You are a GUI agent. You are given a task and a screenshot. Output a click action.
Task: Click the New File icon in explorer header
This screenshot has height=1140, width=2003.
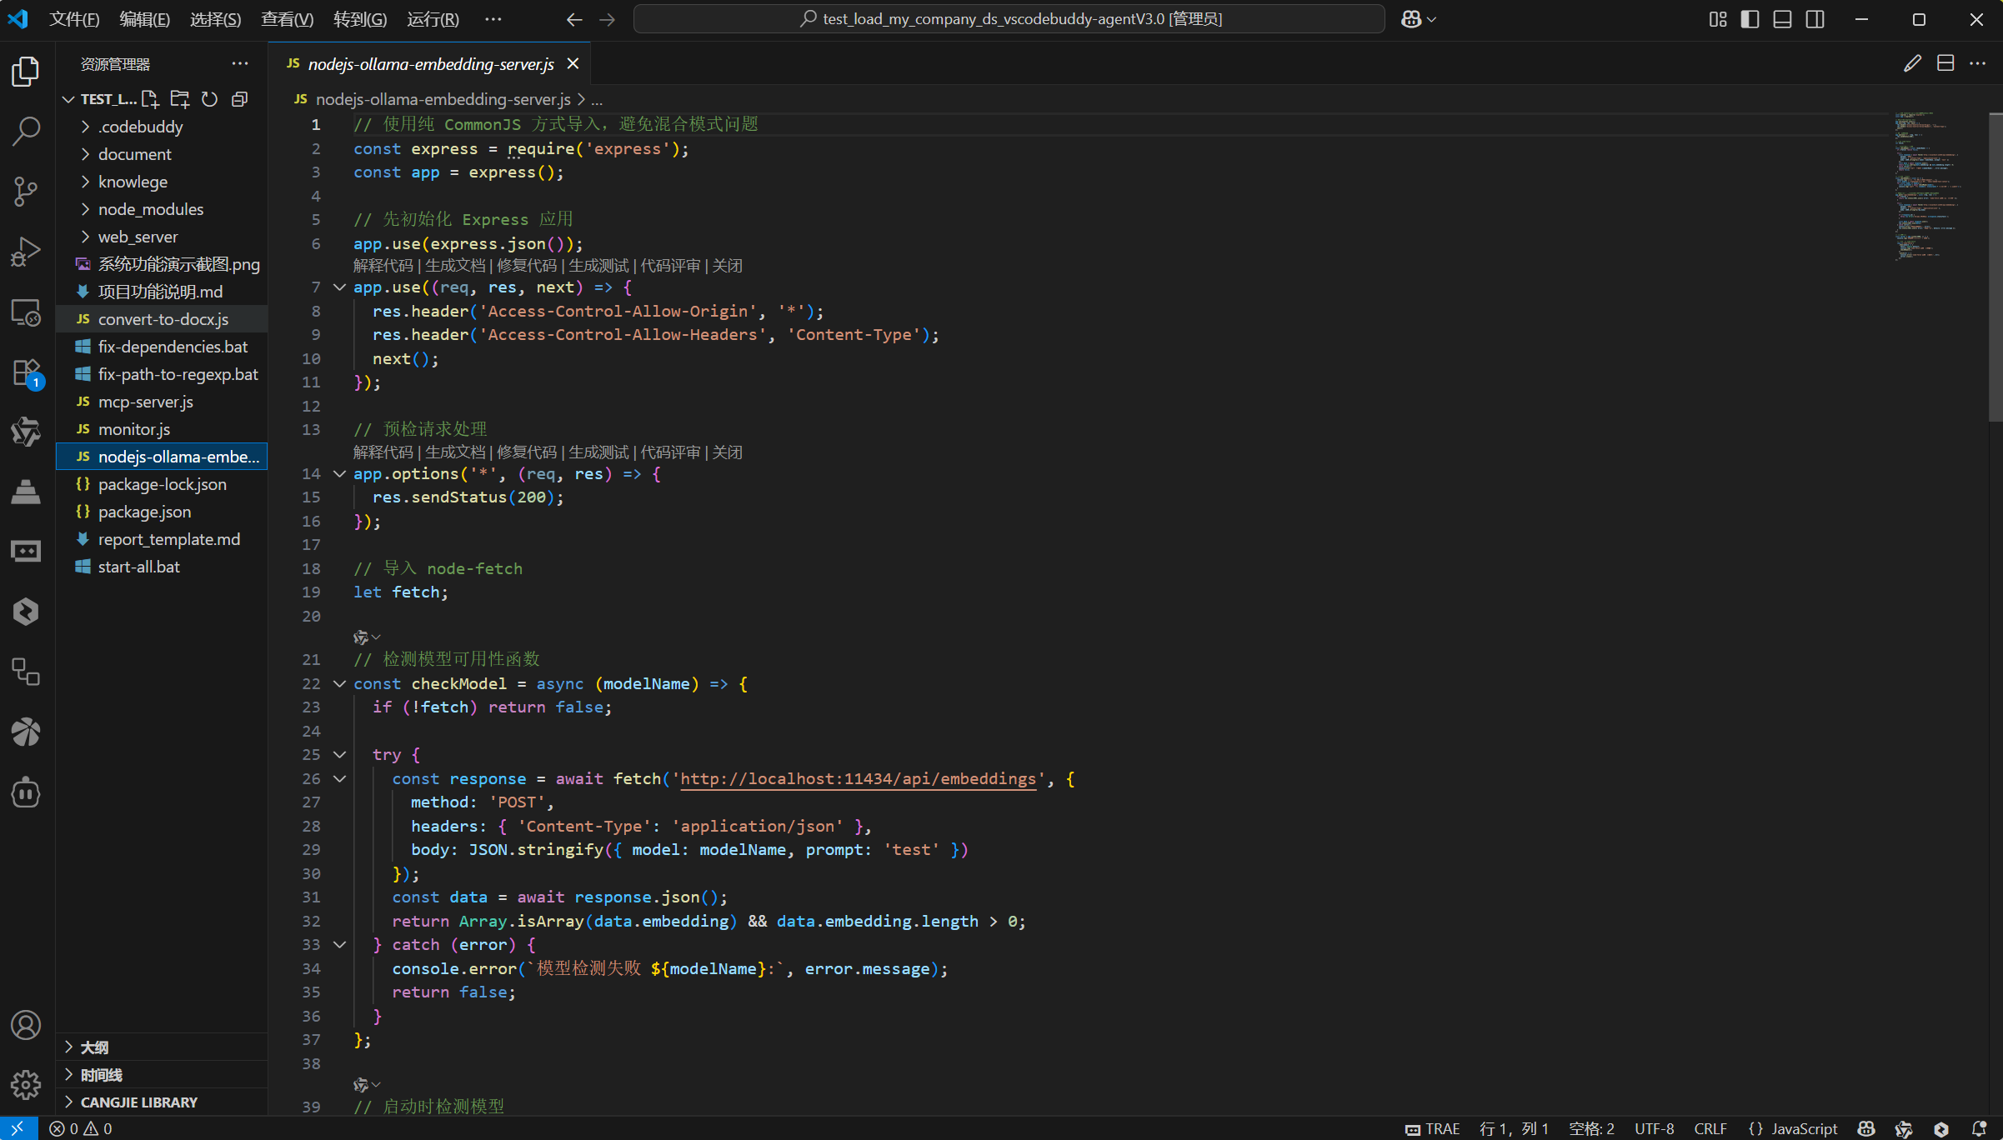click(150, 99)
